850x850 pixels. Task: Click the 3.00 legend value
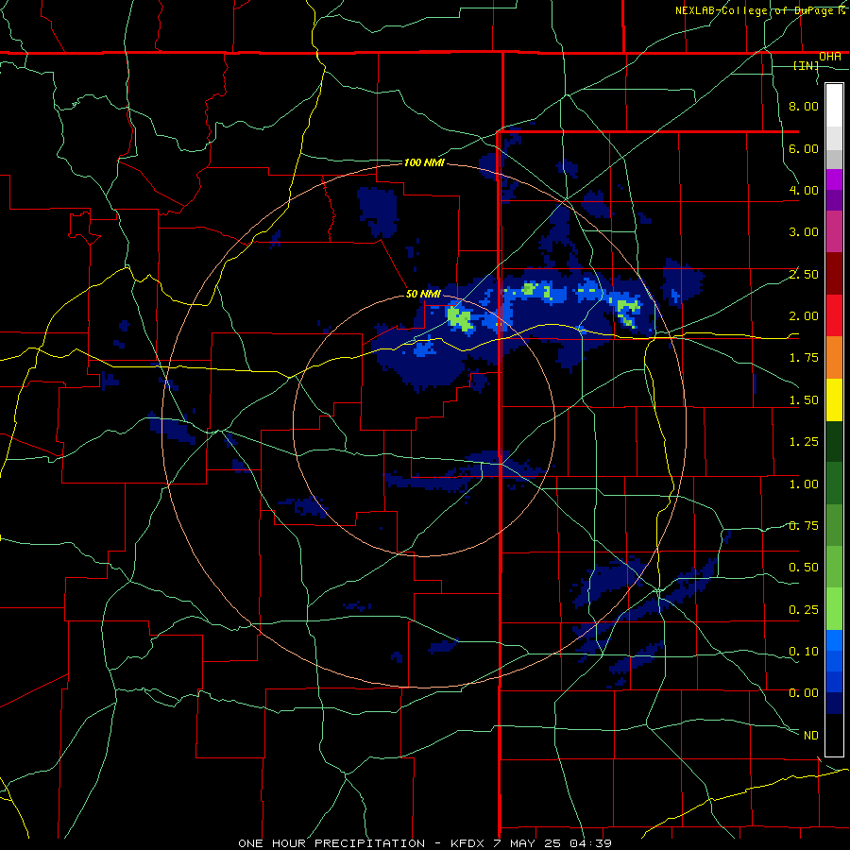coord(804,232)
